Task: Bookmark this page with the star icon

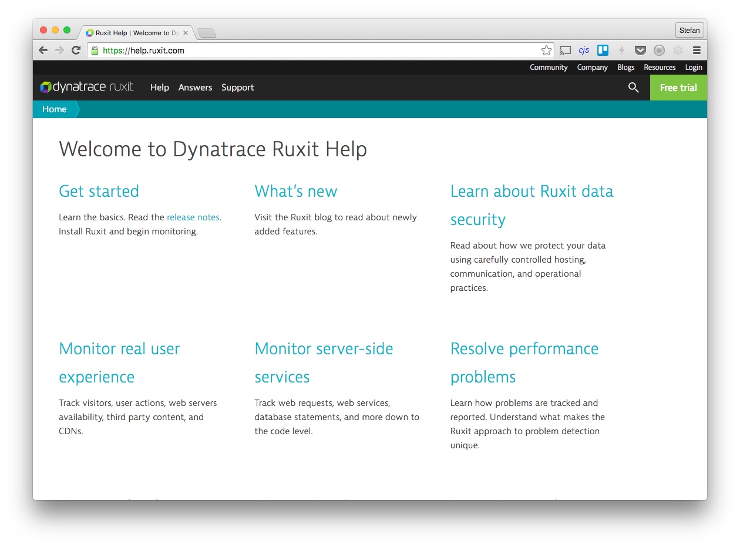Action: (x=546, y=51)
